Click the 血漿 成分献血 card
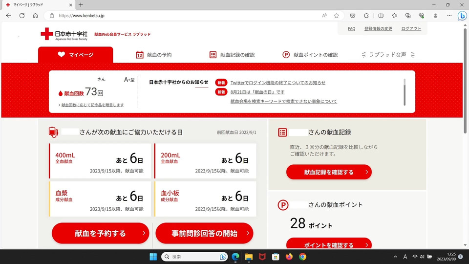Screen dimensions: 469x264 100,199
